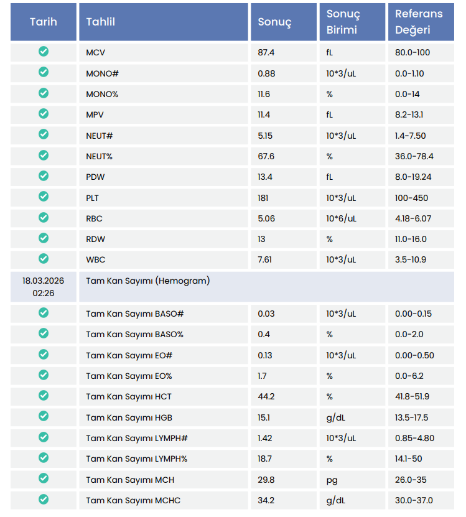The height and width of the screenshot is (517, 466).
Task: Click the check icon for Tam Kan Sayımı LYMPH%
Action: (44, 458)
